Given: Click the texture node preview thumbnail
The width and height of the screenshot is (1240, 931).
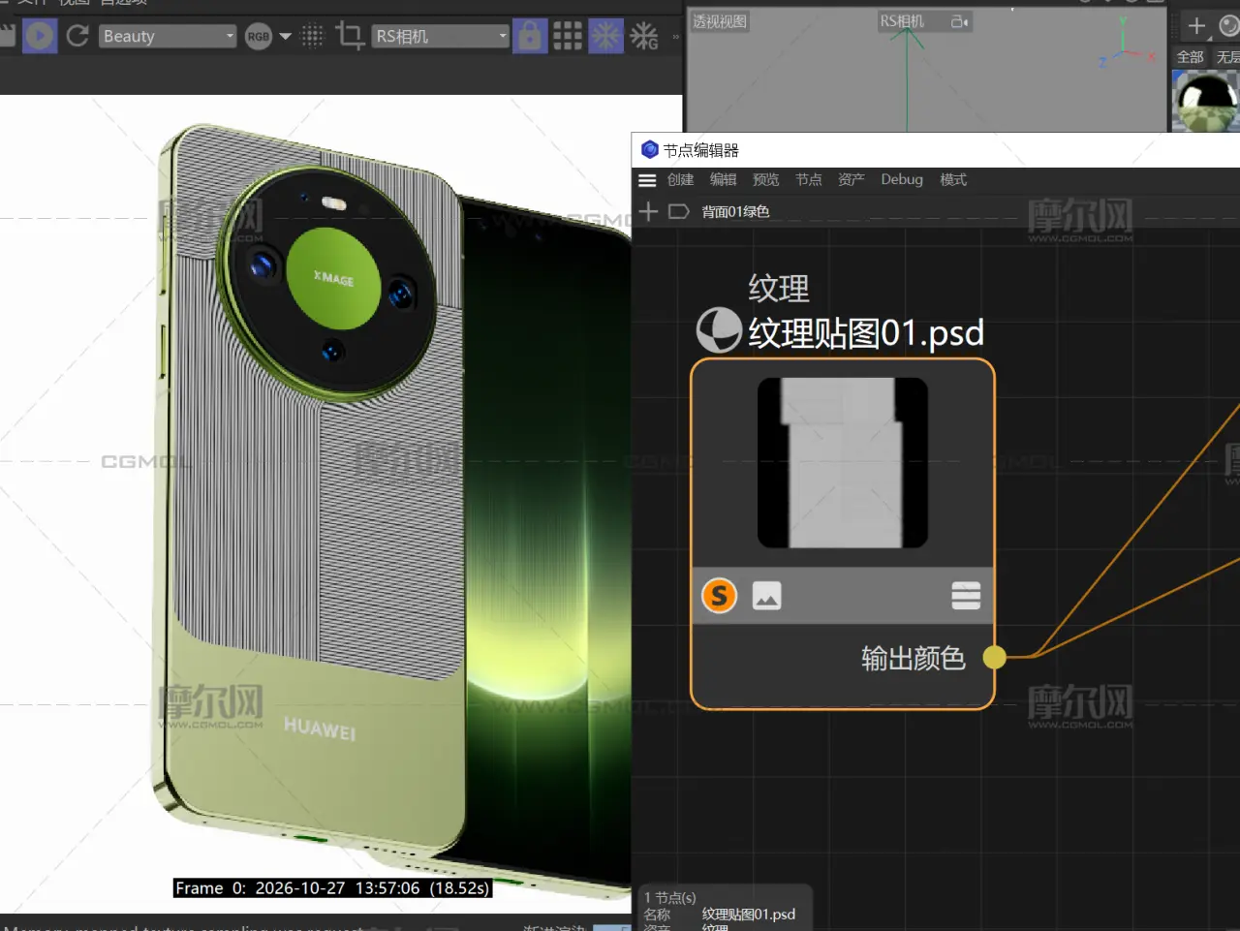Looking at the screenshot, I should [x=842, y=463].
